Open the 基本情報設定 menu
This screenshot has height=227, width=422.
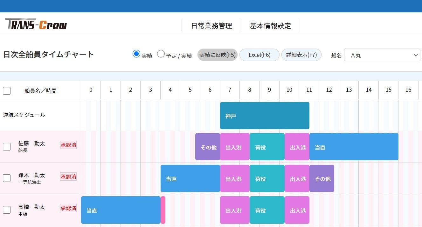(x=271, y=25)
